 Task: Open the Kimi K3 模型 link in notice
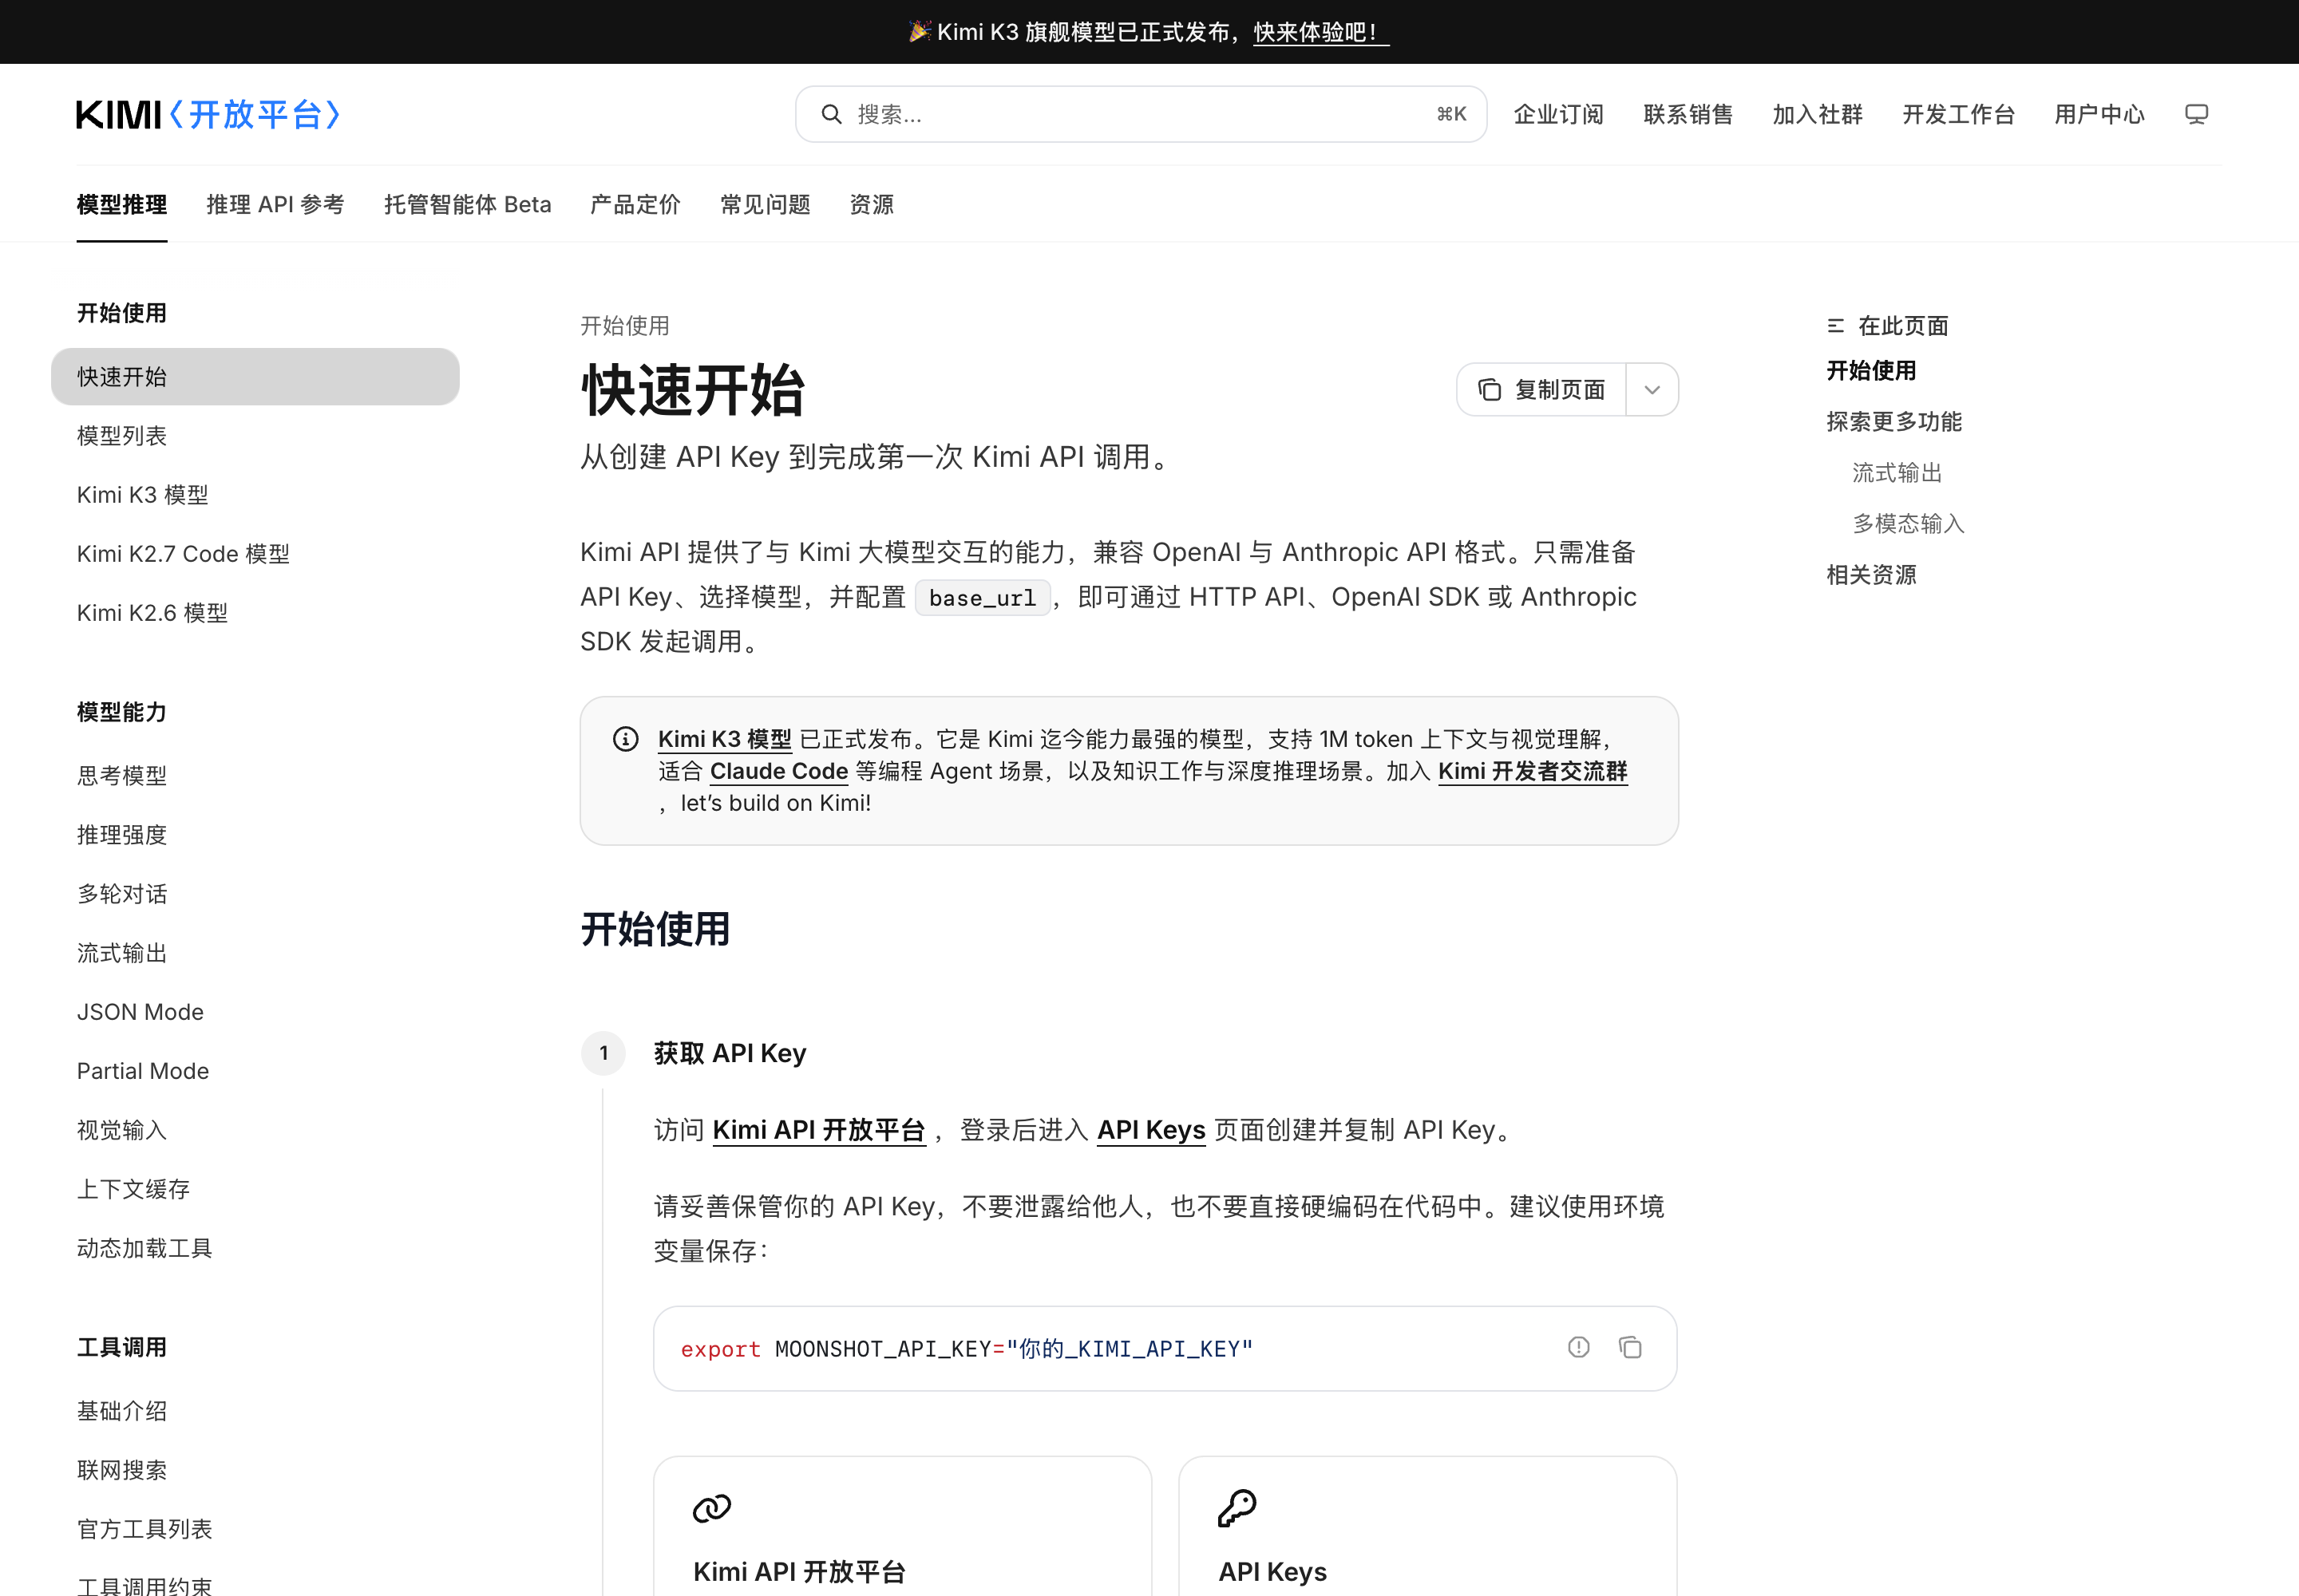[x=724, y=739]
